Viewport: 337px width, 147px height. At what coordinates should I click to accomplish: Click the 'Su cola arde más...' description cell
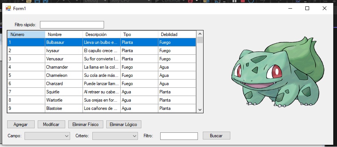point(101,75)
